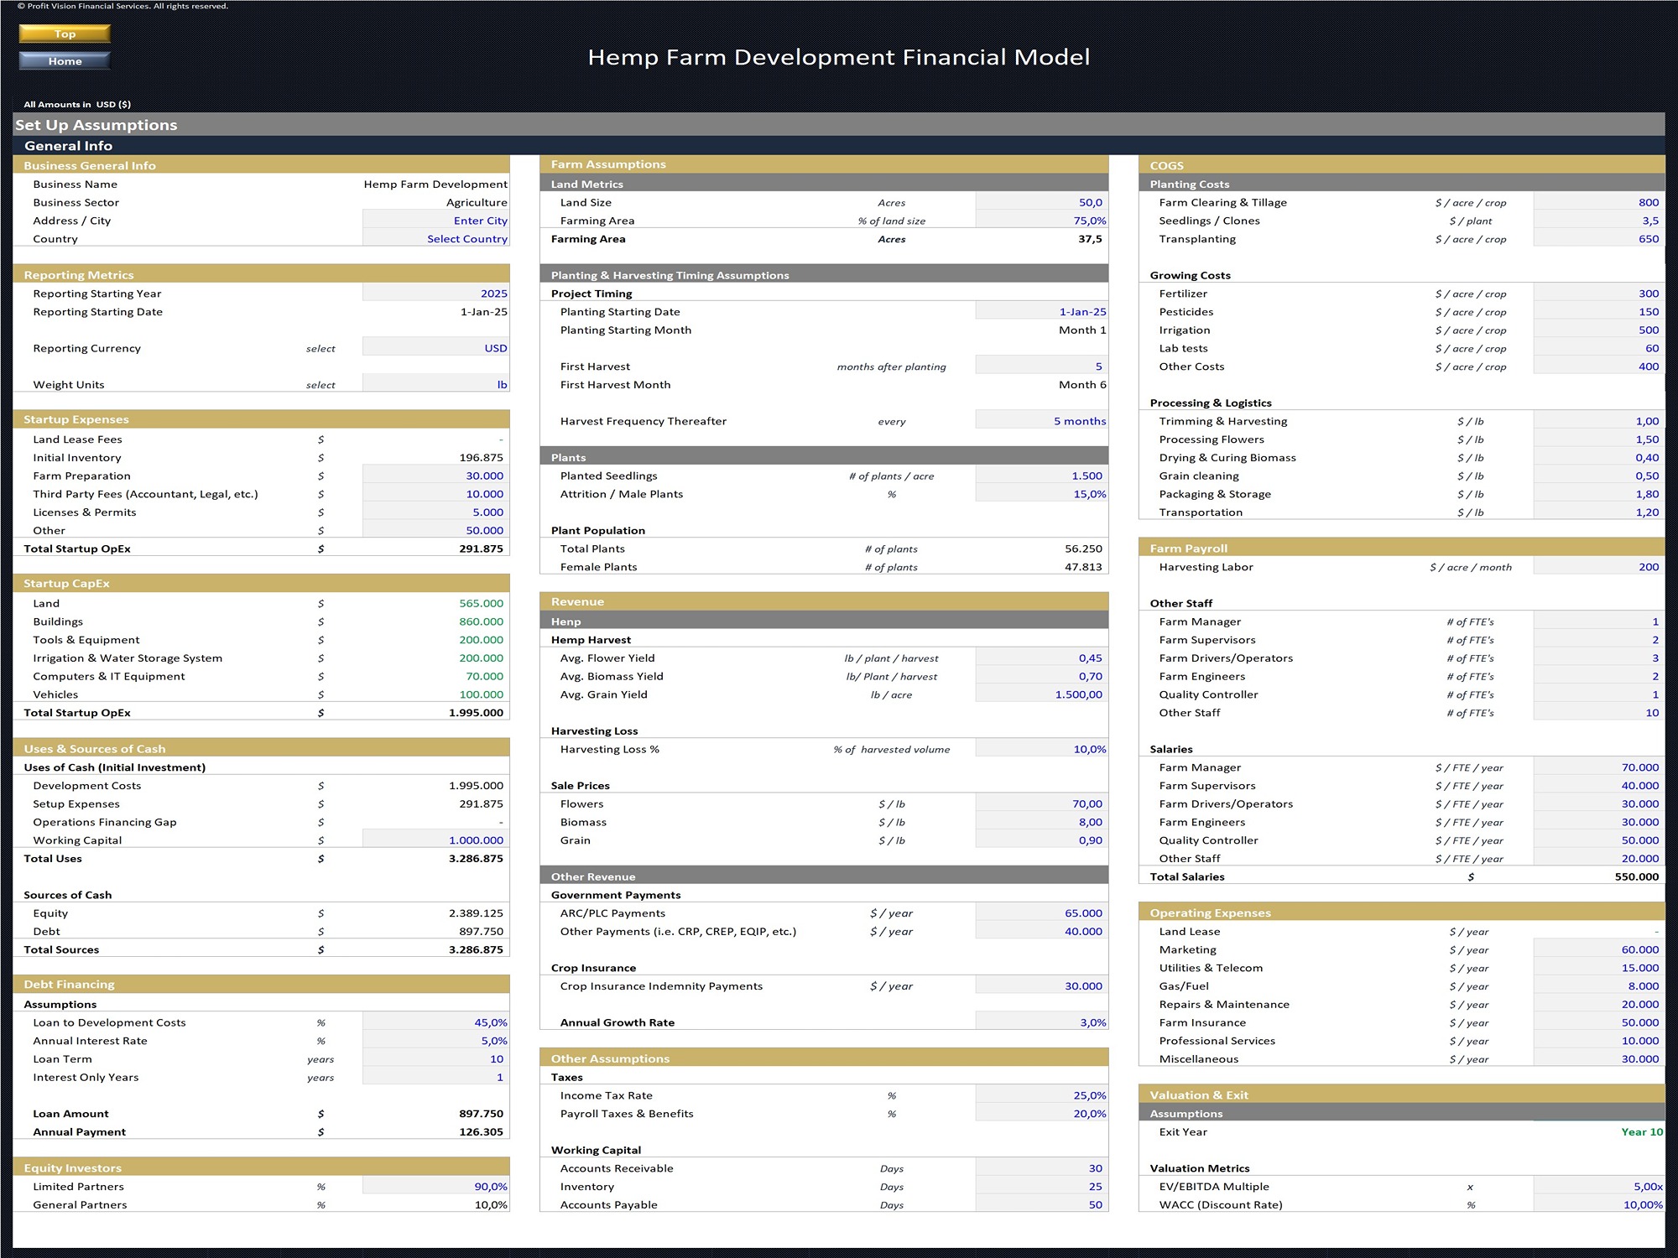Click the Land Size acres input
Image resolution: width=1678 pixels, height=1258 pixels.
pyautogui.click(x=1041, y=202)
